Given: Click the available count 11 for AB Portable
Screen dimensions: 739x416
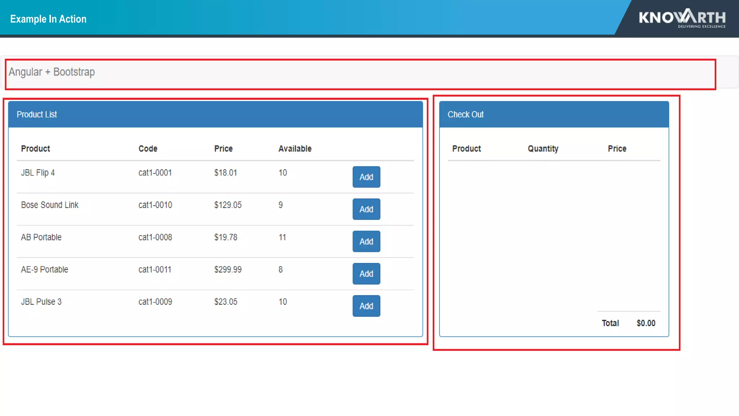Looking at the screenshot, I should [282, 237].
